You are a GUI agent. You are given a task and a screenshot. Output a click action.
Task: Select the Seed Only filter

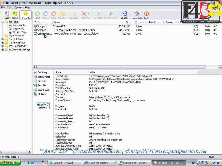point(18,29)
